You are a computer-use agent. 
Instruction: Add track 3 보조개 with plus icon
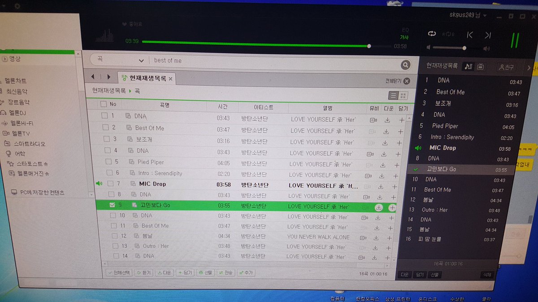[x=399, y=143]
